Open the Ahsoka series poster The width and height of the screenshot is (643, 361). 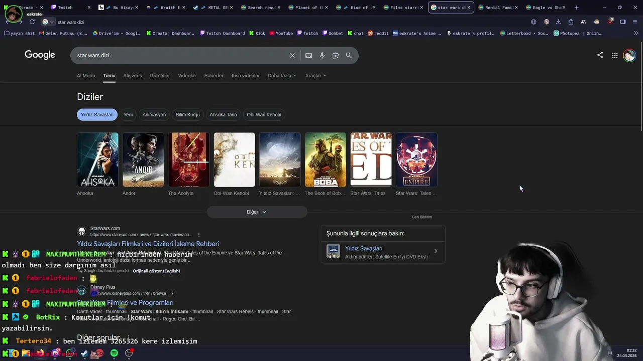tap(97, 159)
